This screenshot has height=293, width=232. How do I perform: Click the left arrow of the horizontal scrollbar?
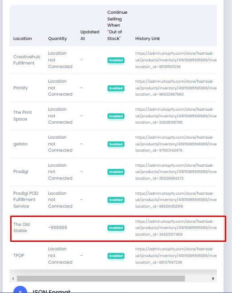pyautogui.click(x=13, y=279)
